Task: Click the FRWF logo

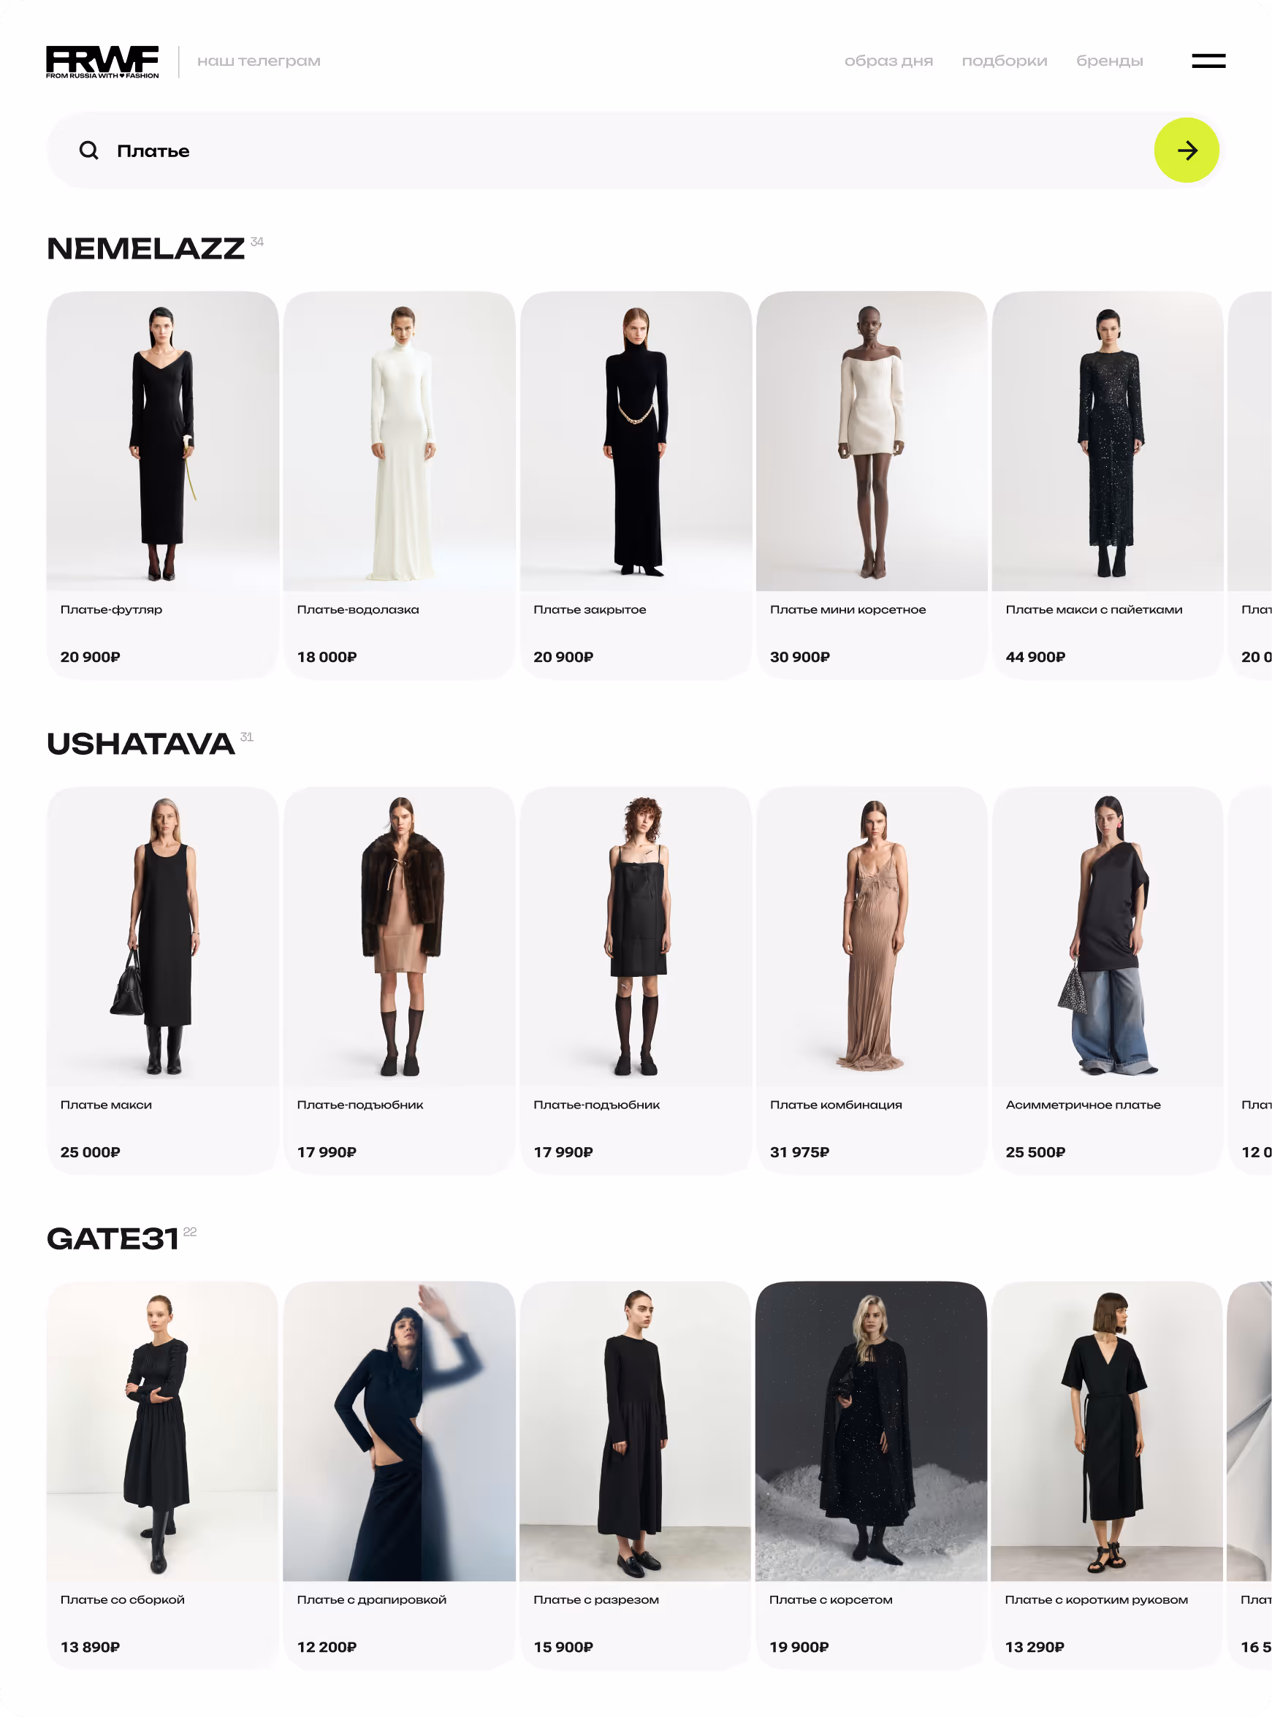Action: 102,61
